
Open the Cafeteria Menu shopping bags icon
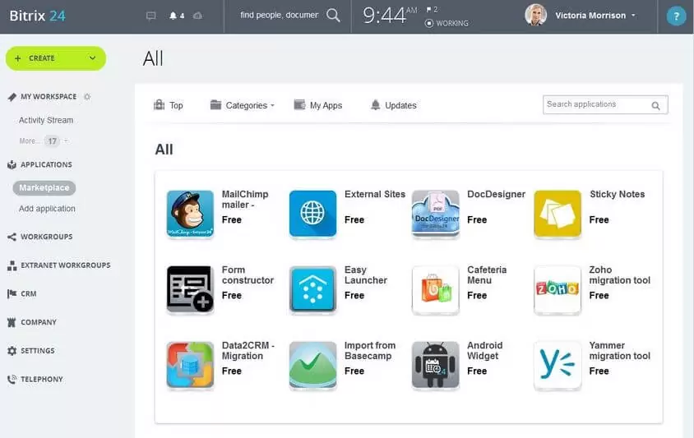point(436,289)
